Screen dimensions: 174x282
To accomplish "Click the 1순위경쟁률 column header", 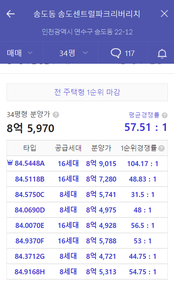I will coord(139,148).
